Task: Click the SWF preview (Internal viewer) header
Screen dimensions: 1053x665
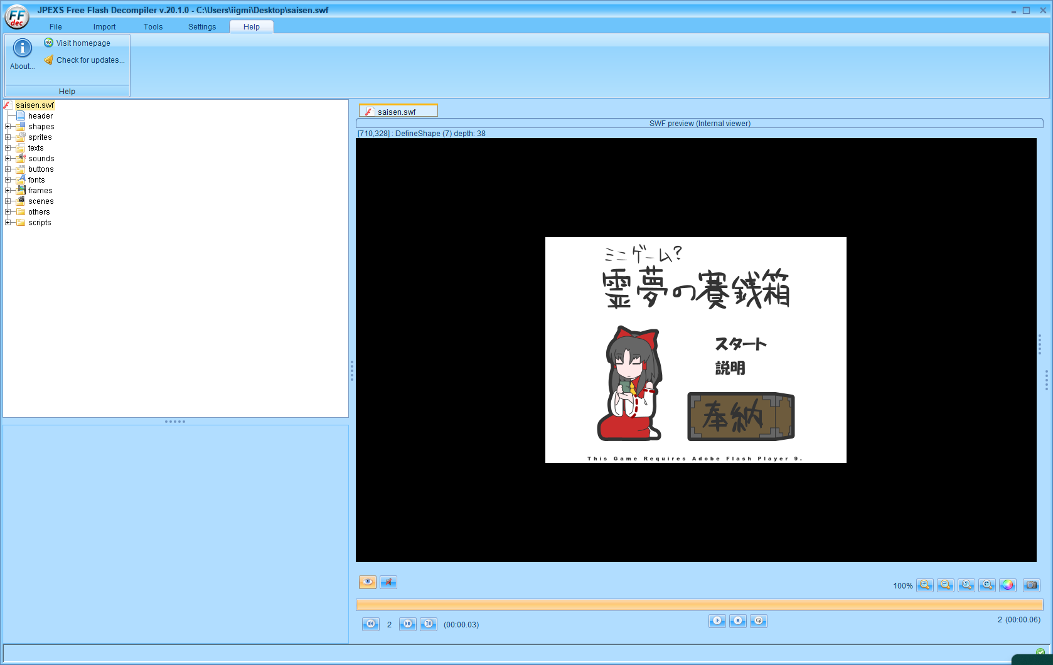Action: click(x=700, y=123)
